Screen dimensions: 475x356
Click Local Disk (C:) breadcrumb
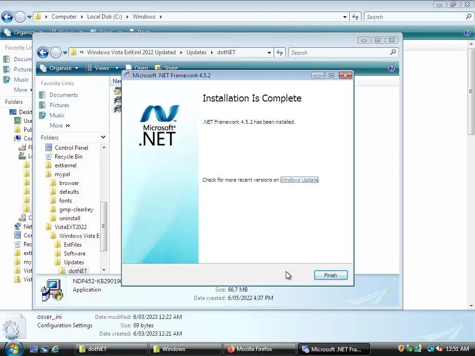tap(104, 17)
